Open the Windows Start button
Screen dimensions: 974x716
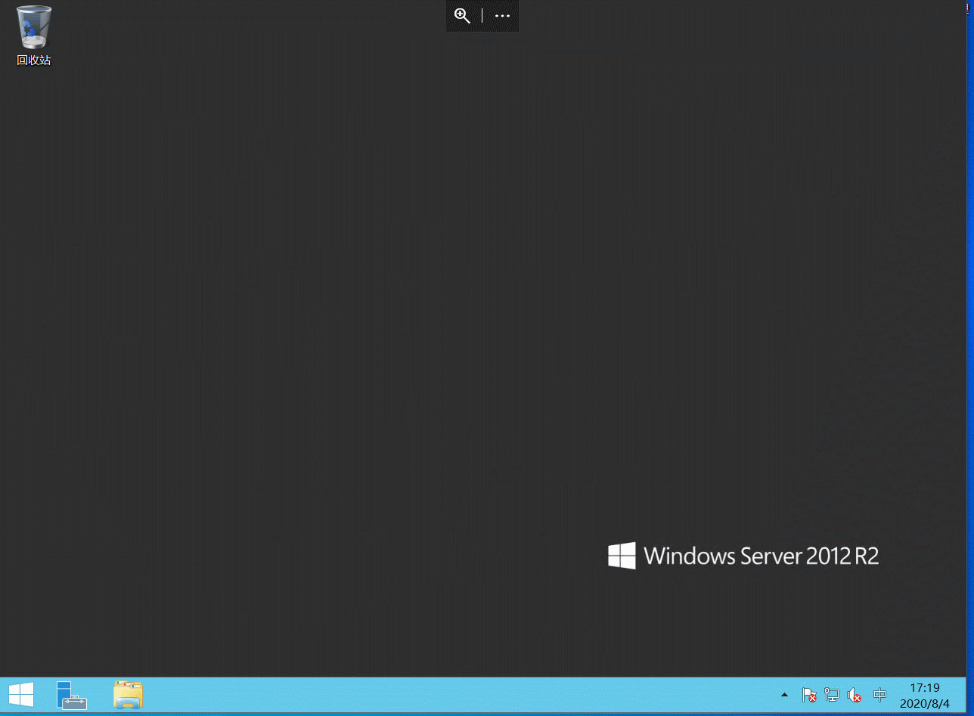20,694
